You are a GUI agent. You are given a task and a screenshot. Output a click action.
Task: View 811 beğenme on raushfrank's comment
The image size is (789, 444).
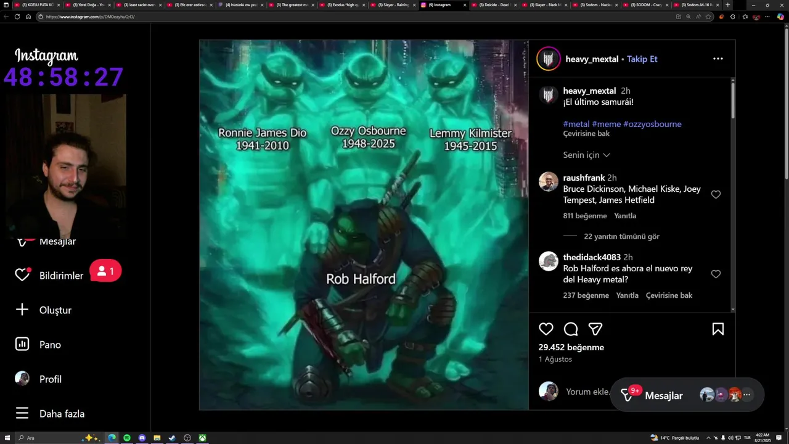585,216
